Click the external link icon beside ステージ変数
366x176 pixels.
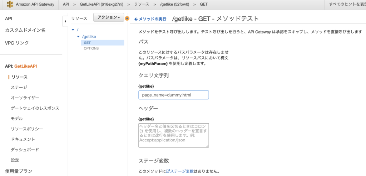(x=168, y=171)
